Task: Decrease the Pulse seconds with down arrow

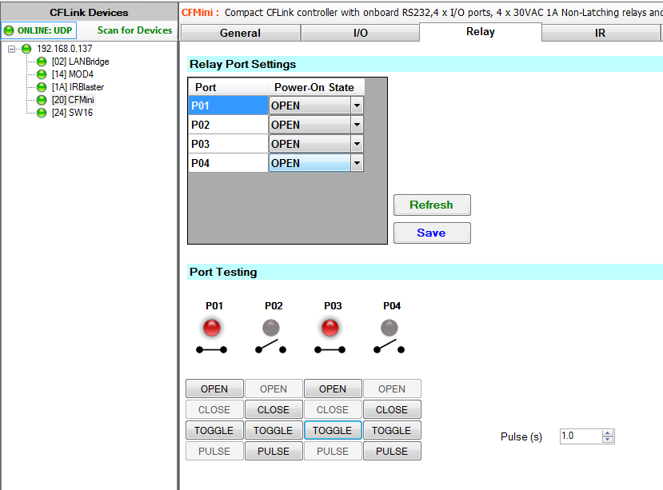Action: click(608, 440)
